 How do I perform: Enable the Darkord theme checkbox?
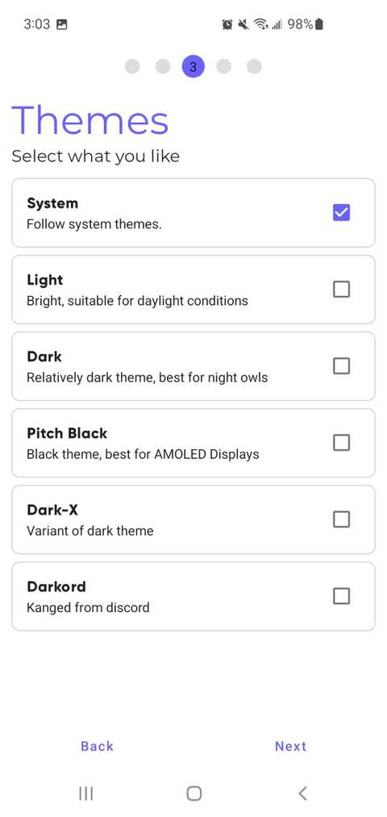tap(341, 595)
